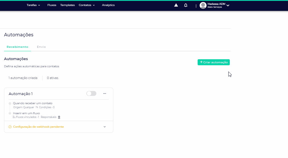This screenshot has width=288, height=158.
Task: Open the user account dropdown chevron
Action: 228,5
